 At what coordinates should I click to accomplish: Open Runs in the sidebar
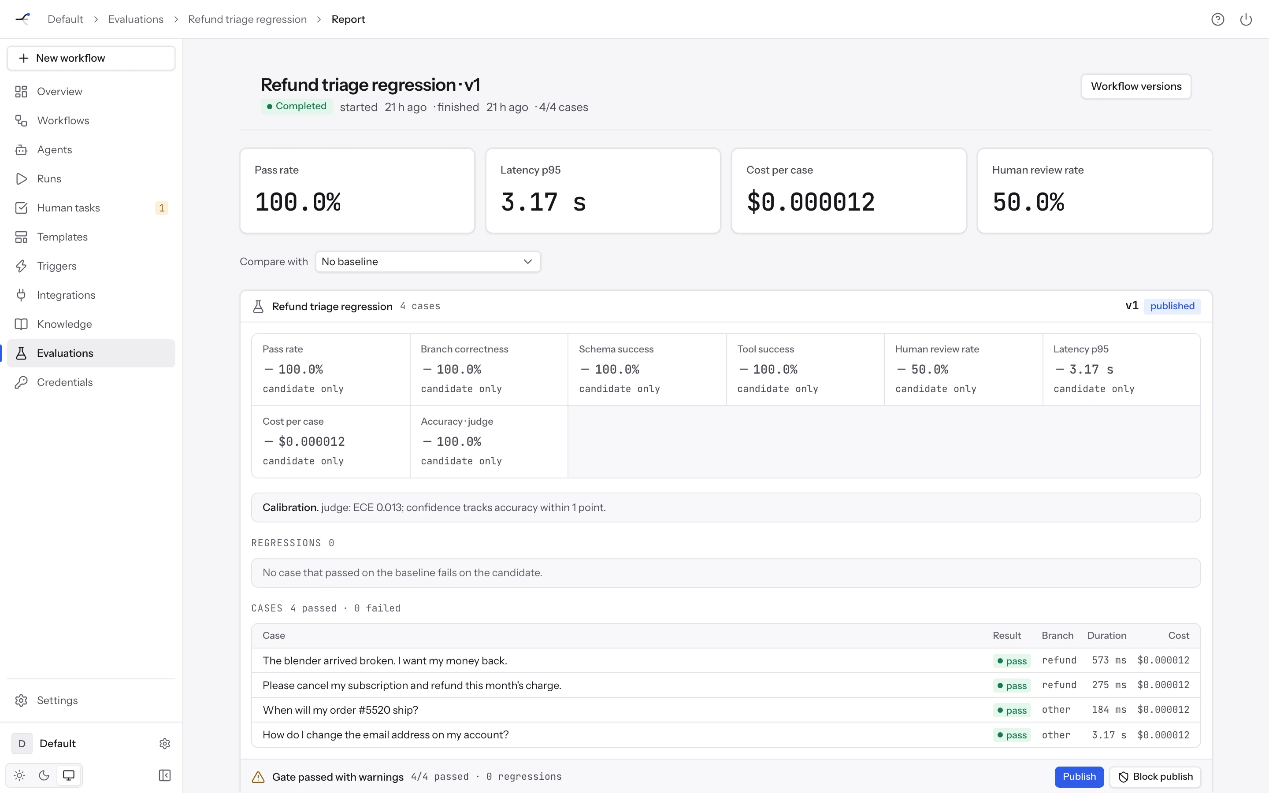91,179
